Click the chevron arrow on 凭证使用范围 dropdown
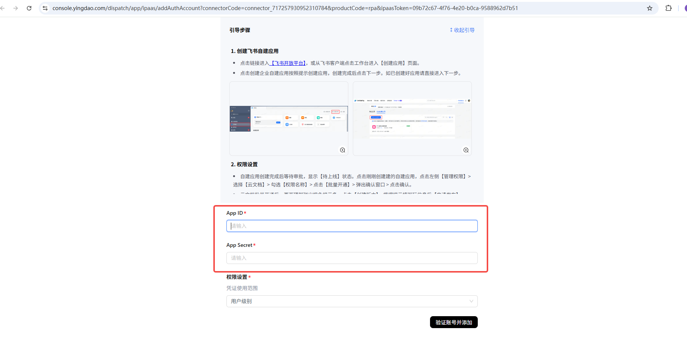The image size is (687, 346). (x=471, y=301)
